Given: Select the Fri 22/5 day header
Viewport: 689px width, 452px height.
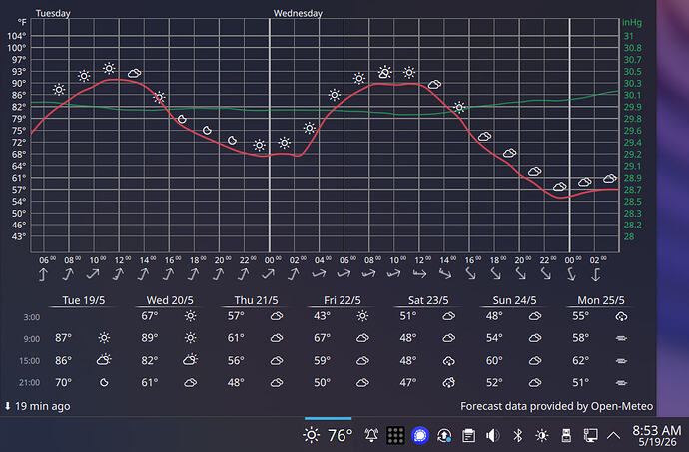Looking at the screenshot, I should click(x=343, y=300).
